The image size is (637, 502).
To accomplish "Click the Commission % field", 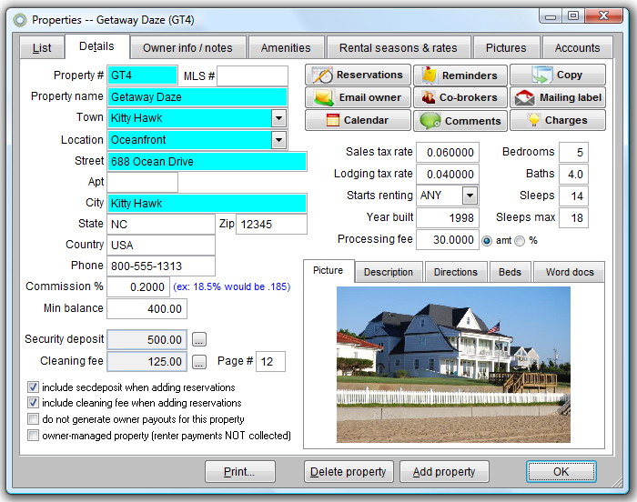I will point(138,287).
